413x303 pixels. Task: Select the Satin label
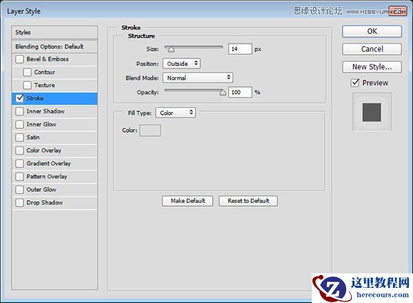tap(33, 137)
